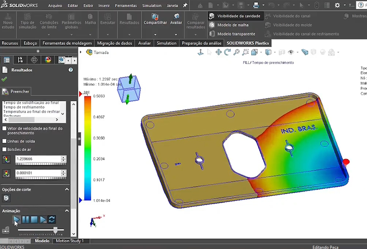
Task: Open the DisplayManager color ball tab
Action: pos(48,60)
